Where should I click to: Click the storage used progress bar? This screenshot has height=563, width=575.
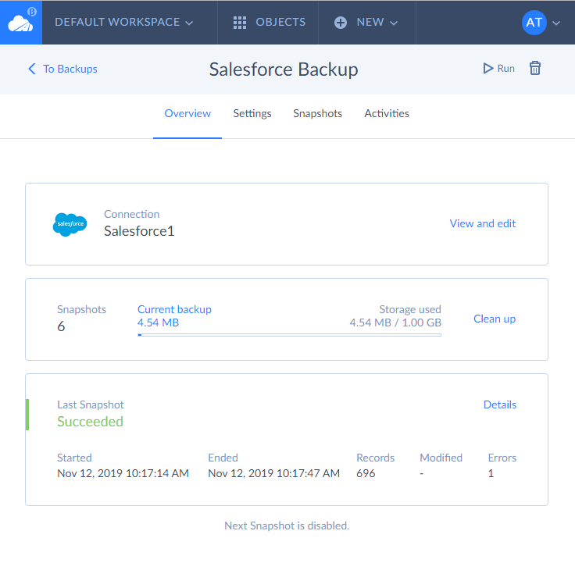point(289,335)
